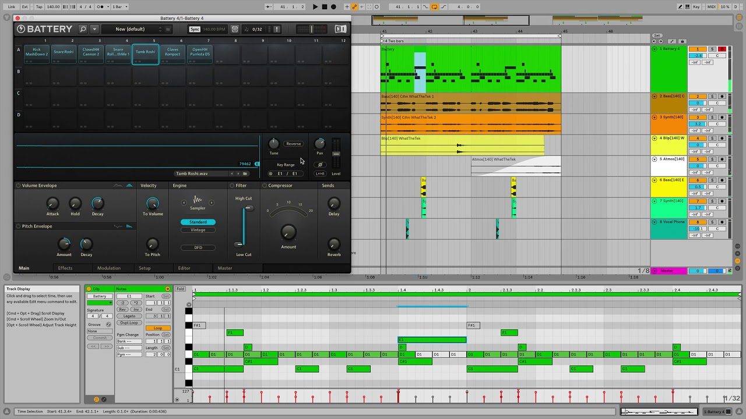
Task: Toggle the arrangement Loop switch in transport
Action: [434, 7]
